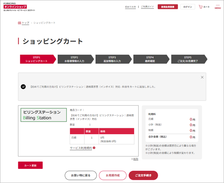The width and height of the screenshot is (224, 183).
Task: Select STEP3 追加情報の入力 step
Action: (114, 59)
